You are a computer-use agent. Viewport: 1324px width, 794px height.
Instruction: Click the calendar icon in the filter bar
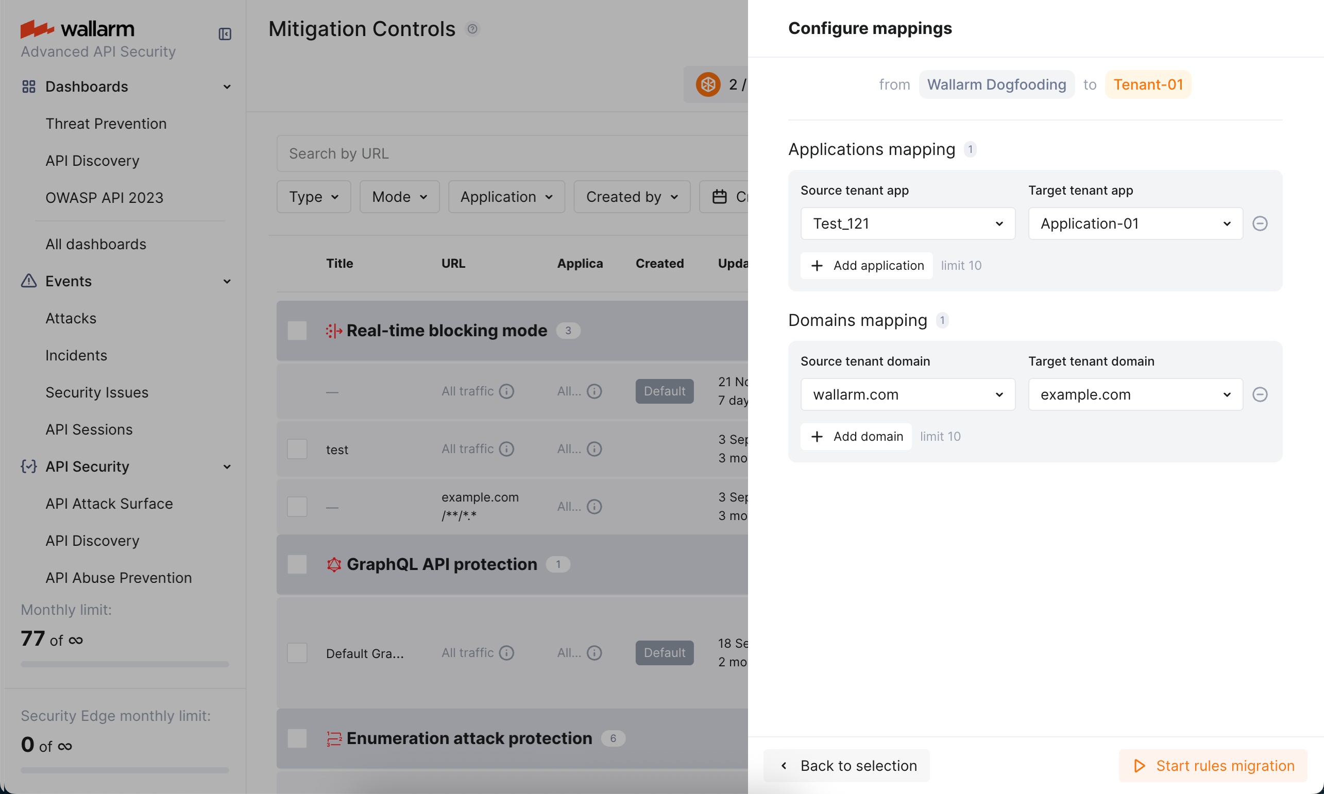tap(719, 196)
